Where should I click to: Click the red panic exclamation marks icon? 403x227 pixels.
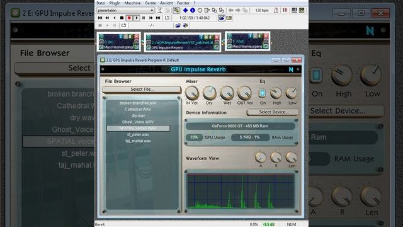click(285, 10)
